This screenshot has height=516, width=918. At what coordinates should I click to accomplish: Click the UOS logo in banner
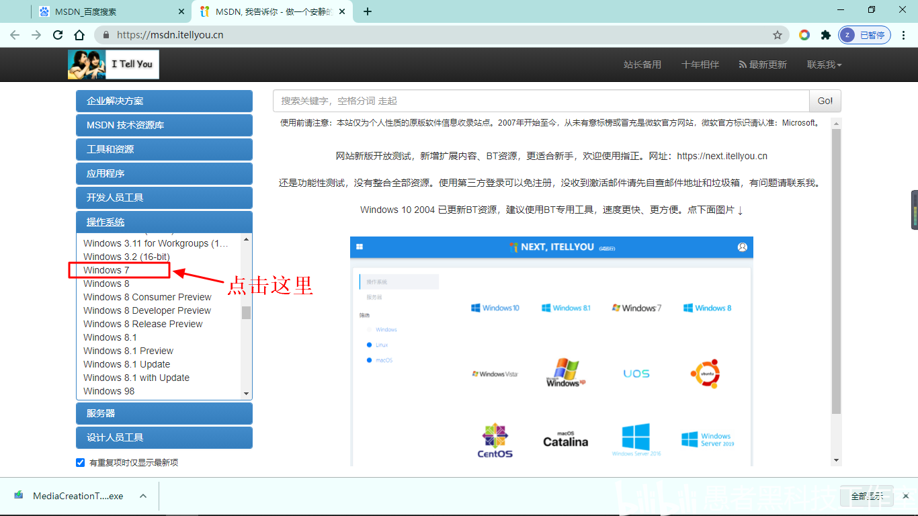click(x=636, y=374)
